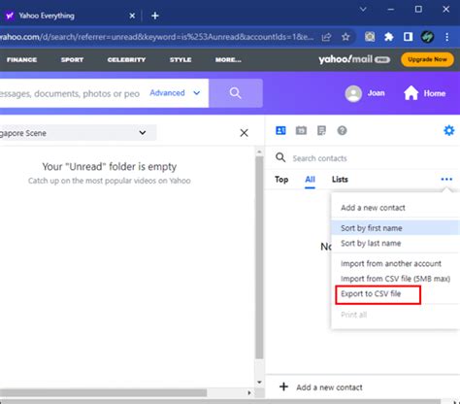This screenshot has width=460, height=404.
Task: Switch to the Lists tab
Action: point(340,180)
